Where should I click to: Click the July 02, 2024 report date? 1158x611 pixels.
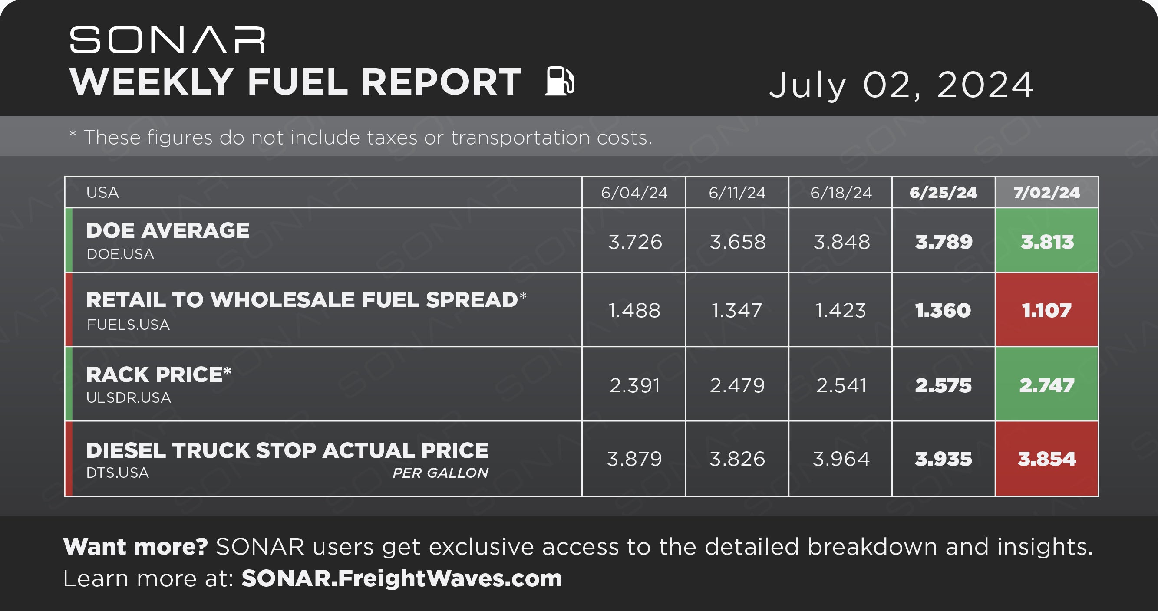(901, 85)
